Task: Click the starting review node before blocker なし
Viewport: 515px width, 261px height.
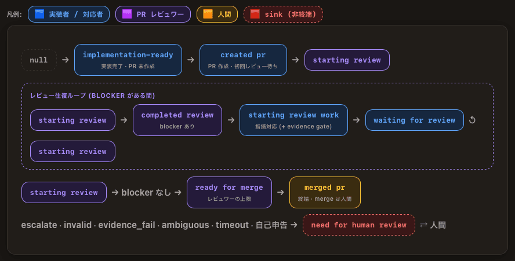Action: [x=64, y=193]
